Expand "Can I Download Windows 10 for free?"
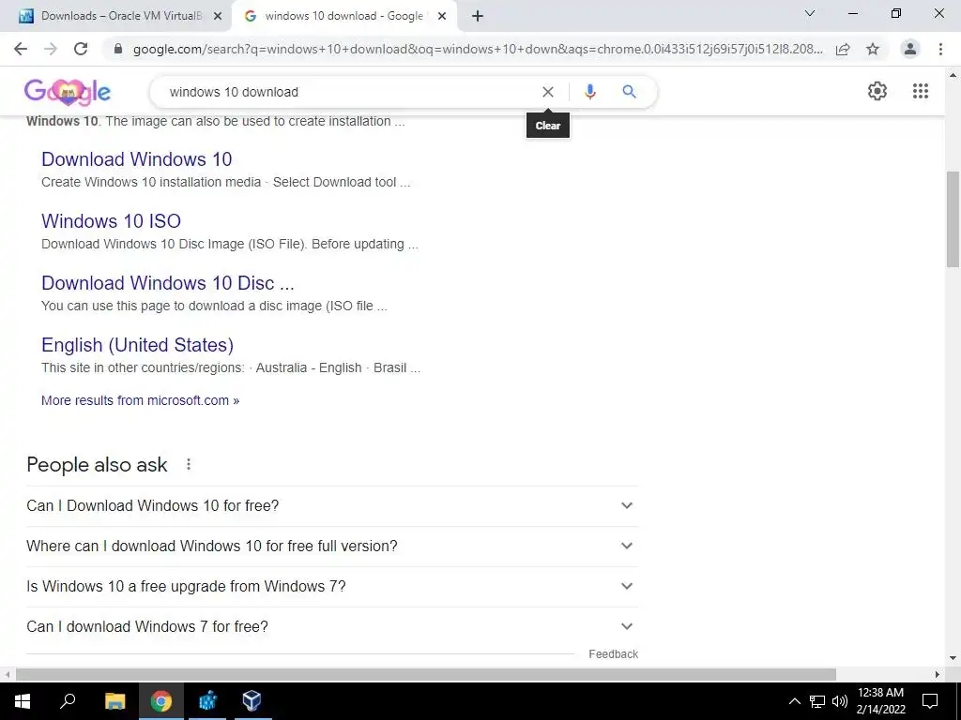Image resolution: width=961 pixels, height=720 pixels. coord(332,505)
